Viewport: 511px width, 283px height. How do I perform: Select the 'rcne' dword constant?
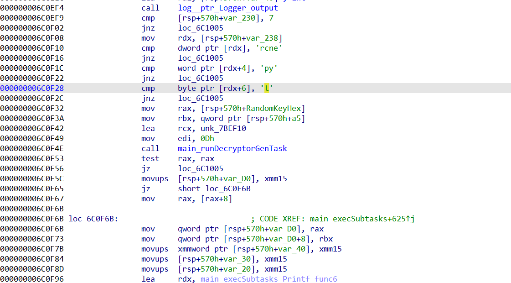point(270,48)
